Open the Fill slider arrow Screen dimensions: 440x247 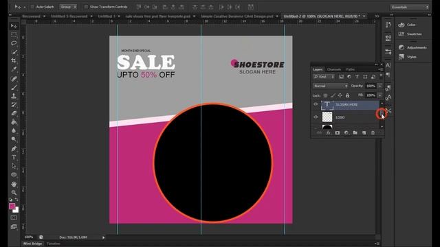pos(380,95)
